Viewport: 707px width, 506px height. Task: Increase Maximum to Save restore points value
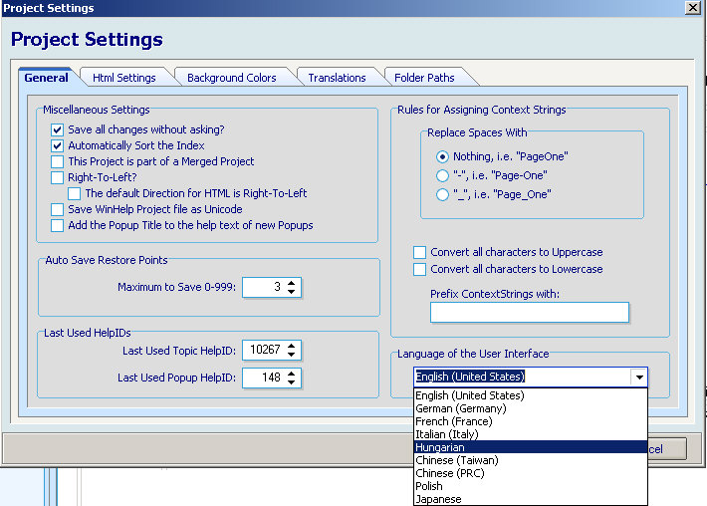291,283
